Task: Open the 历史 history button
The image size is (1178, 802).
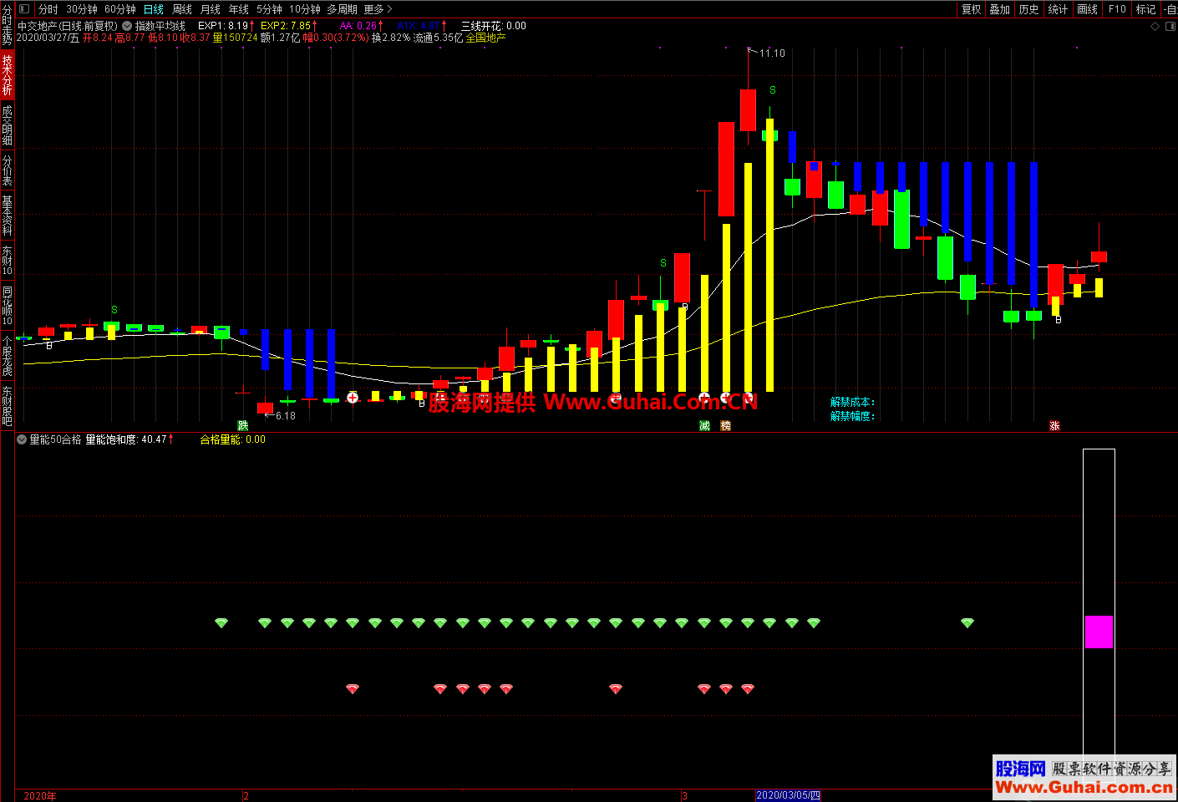Action: tap(1029, 9)
